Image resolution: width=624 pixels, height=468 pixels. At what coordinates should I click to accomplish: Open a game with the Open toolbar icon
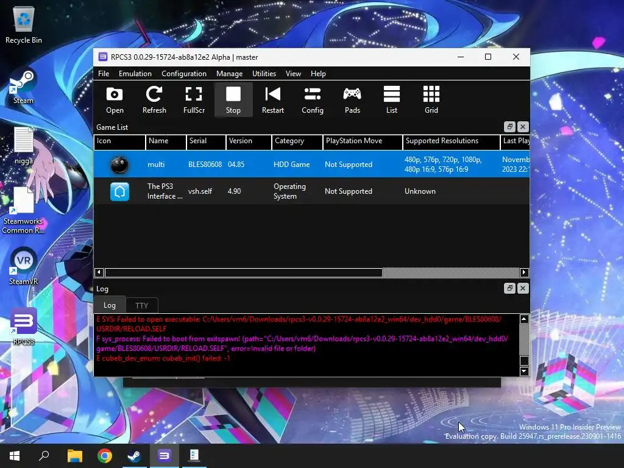(115, 99)
